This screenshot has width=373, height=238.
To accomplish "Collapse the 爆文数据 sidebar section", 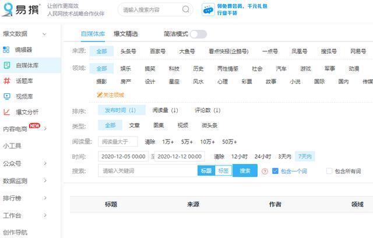I will click(x=44, y=34).
